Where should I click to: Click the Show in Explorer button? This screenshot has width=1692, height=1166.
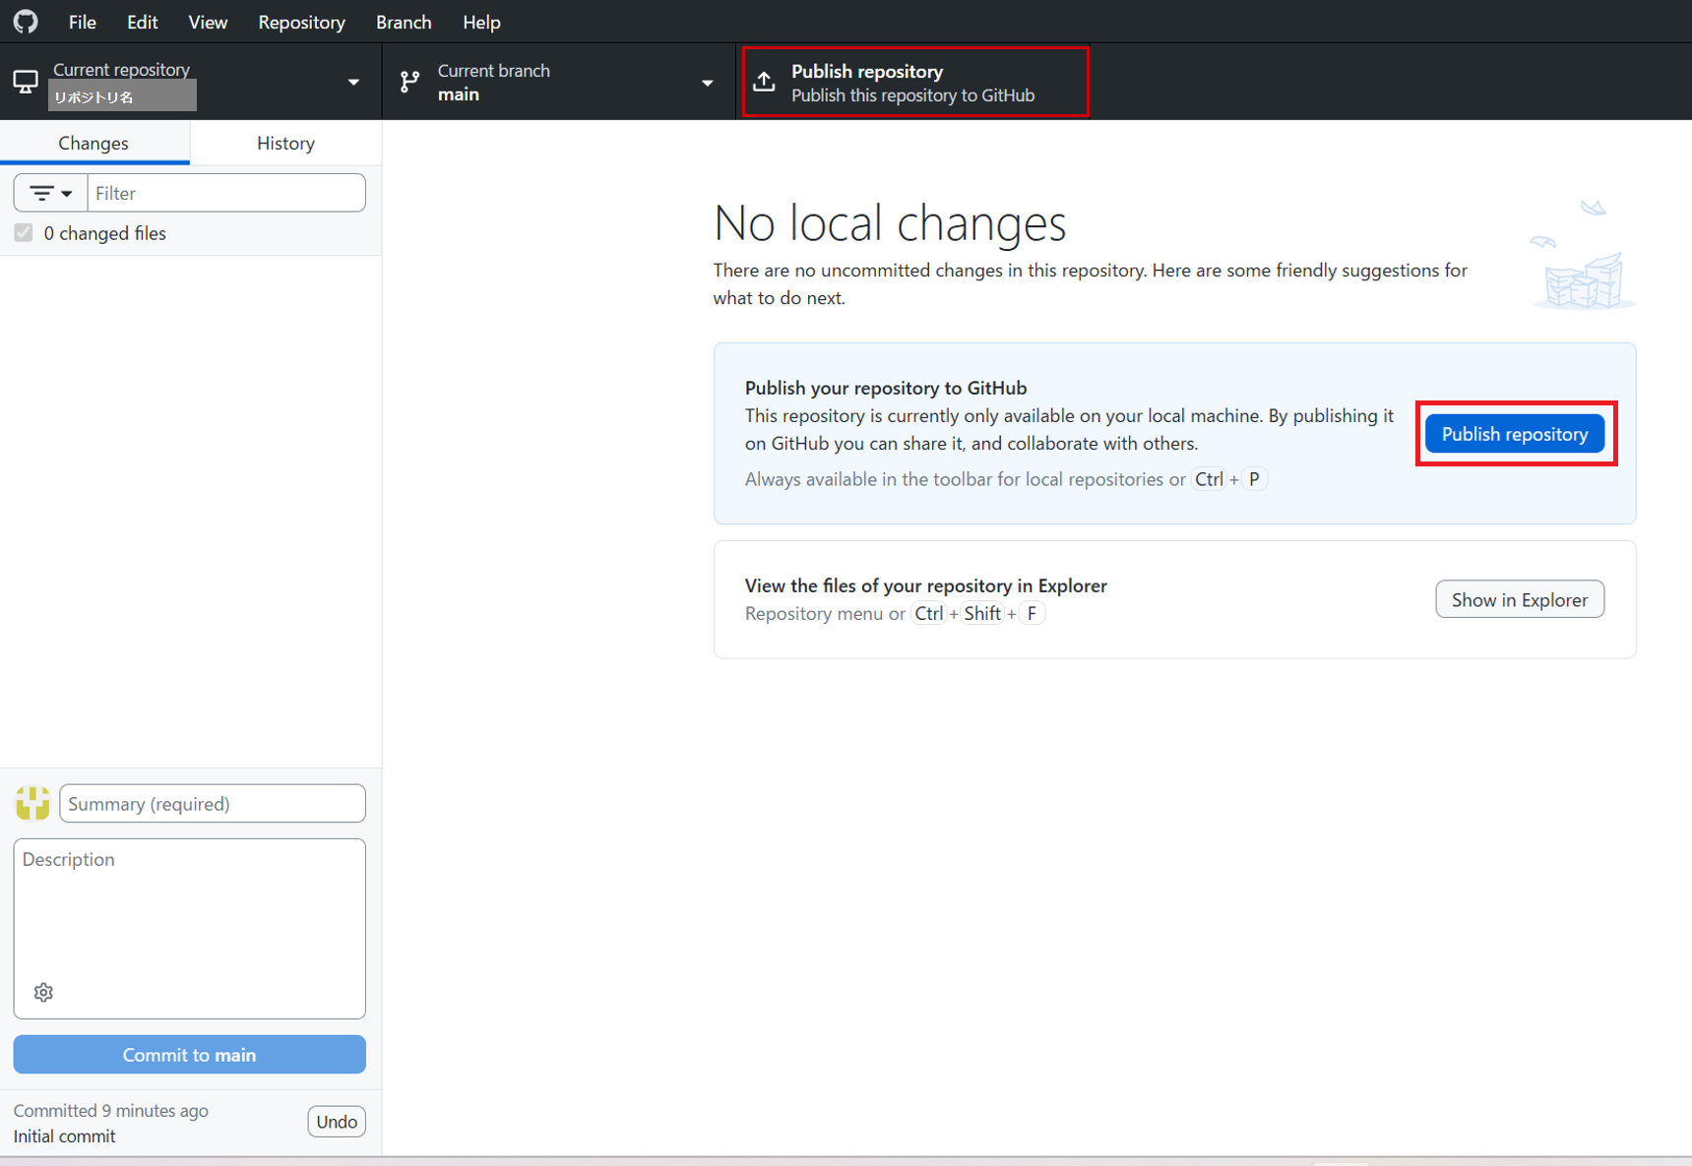click(x=1519, y=599)
